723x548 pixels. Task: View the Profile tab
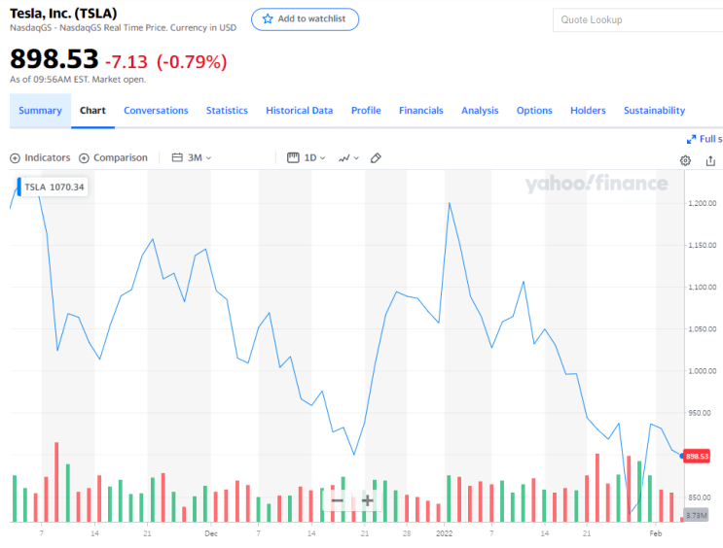[x=366, y=111]
